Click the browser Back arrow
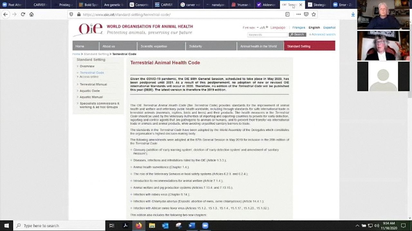412x231 pixels. coord(5,14)
